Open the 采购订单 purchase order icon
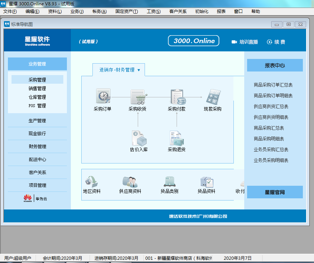The height and width of the screenshot is (263, 314). click(x=103, y=96)
